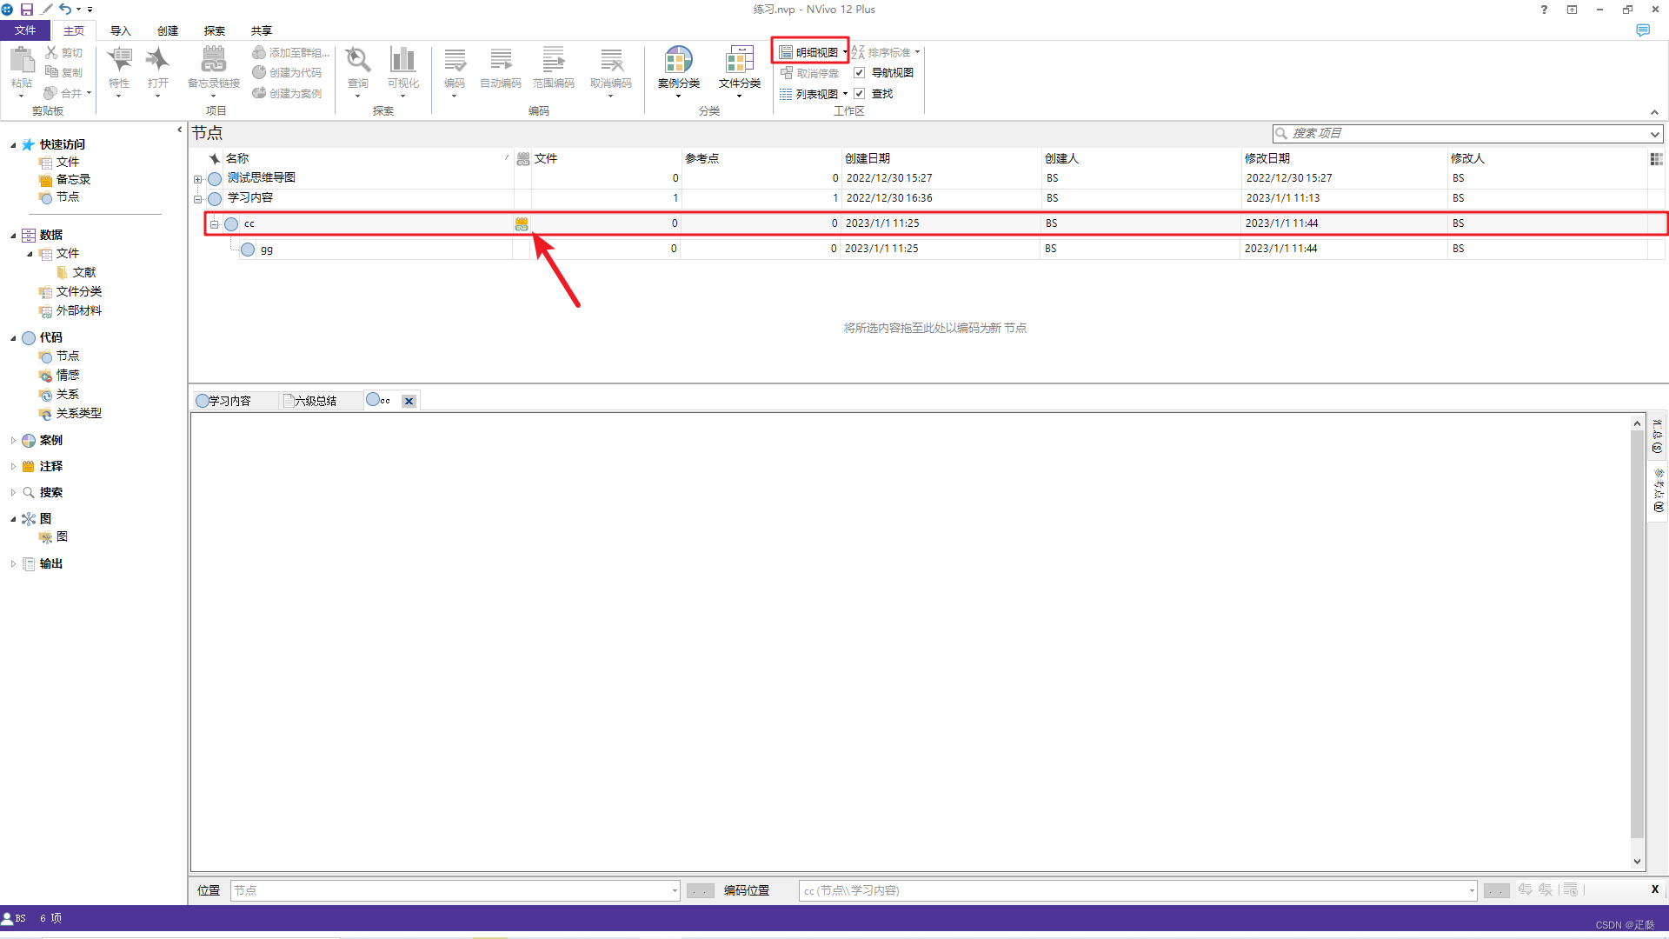The height and width of the screenshot is (939, 1669).
Task: Open the 文件 ribbon tab
Action: click(x=25, y=30)
